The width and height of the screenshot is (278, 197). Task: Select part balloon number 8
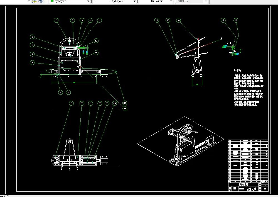pos(72,20)
